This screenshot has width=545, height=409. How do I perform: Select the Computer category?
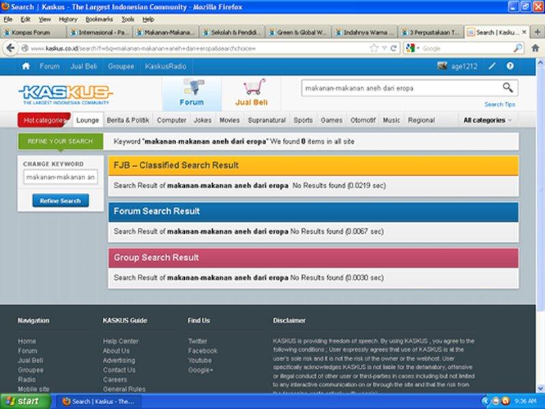tap(171, 120)
